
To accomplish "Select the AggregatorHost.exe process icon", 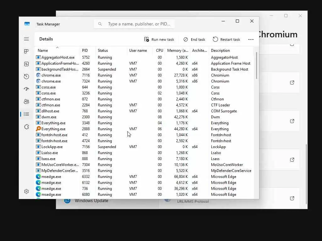I will pos(38,57).
